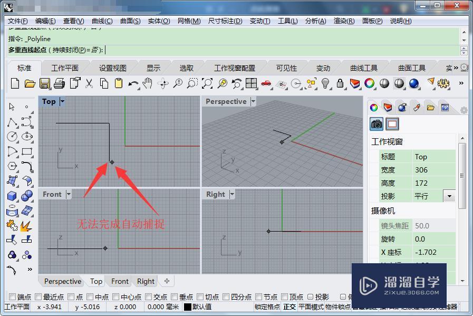Toggle 正交 ortho mode
The height and width of the screenshot is (316, 473).
[289, 307]
